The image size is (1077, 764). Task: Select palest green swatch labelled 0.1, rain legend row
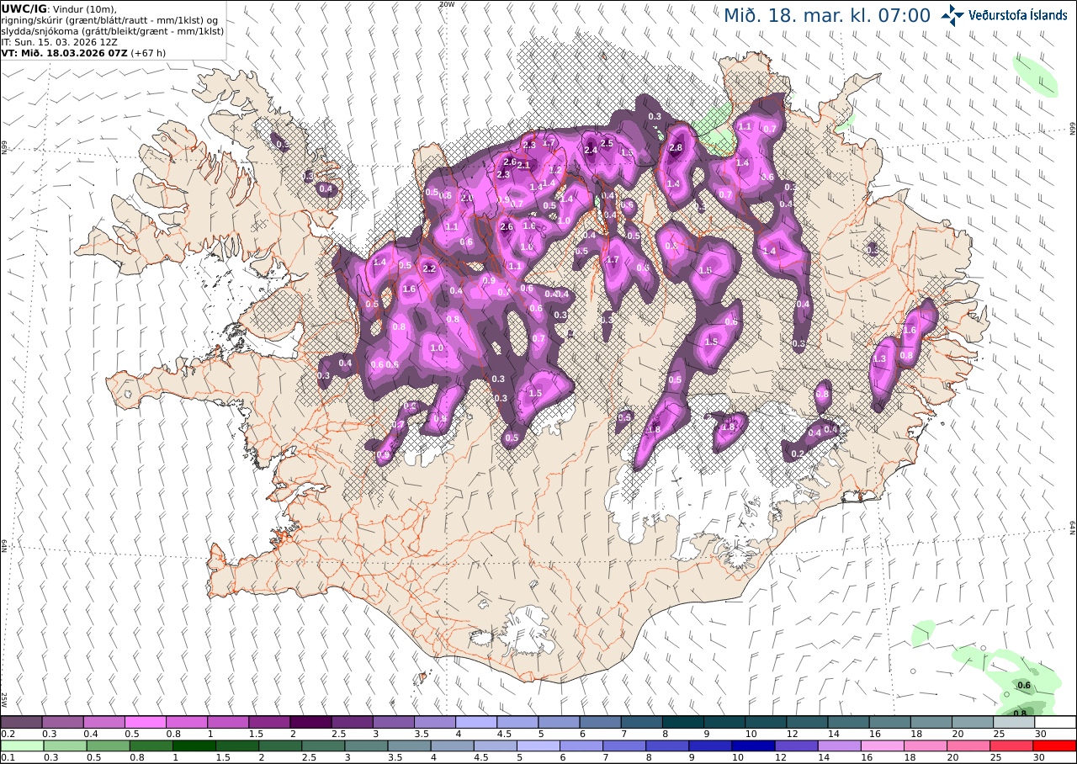point(22,745)
